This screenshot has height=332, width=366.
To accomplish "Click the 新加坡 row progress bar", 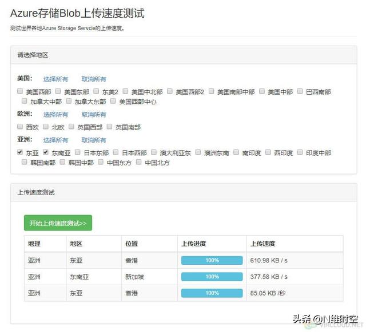I will click(212, 277).
